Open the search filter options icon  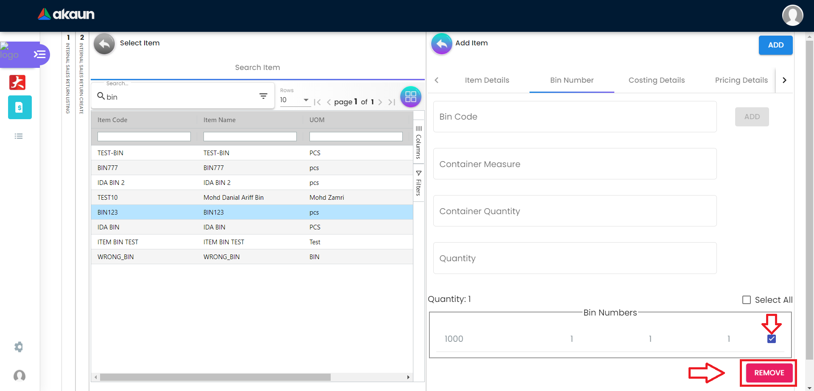pyautogui.click(x=263, y=96)
